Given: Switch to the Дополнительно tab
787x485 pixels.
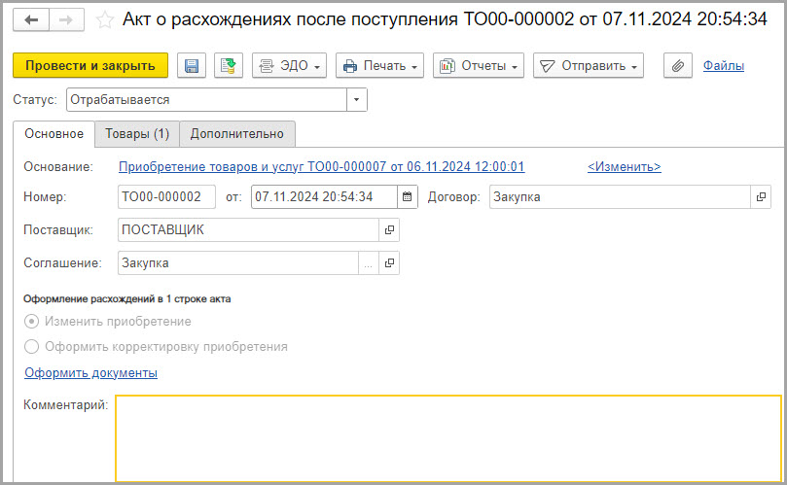Looking at the screenshot, I should pyautogui.click(x=237, y=134).
